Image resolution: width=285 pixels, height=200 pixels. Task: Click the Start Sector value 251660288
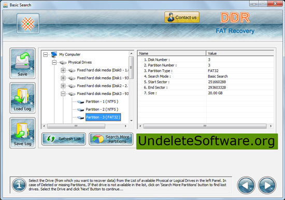[217, 82]
